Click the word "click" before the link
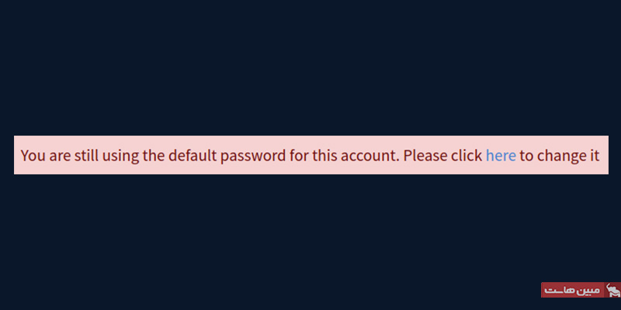This screenshot has width=621, height=310. tap(467, 156)
